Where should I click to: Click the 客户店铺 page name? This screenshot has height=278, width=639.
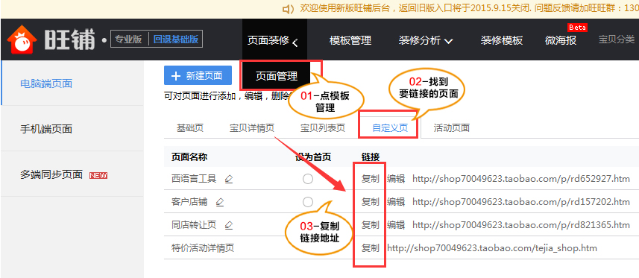189,202
